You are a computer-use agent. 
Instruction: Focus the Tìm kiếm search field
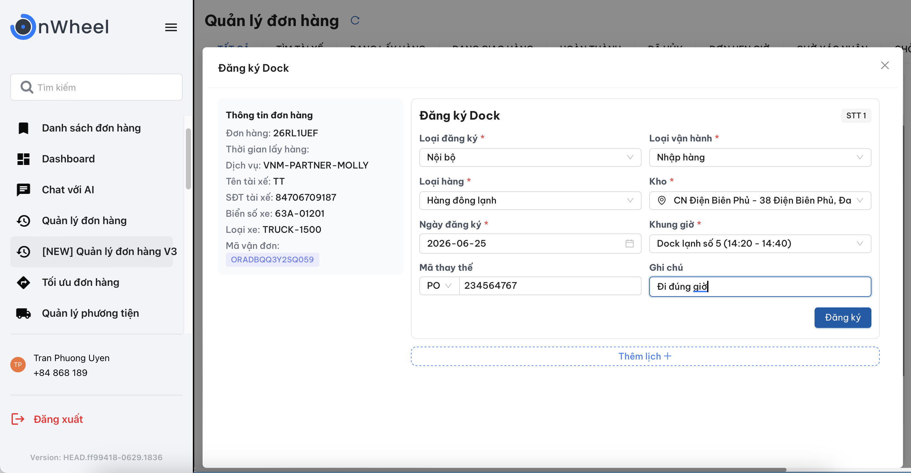point(96,87)
